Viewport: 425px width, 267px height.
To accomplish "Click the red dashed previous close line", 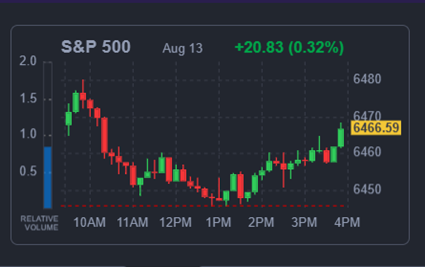I will [203, 206].
